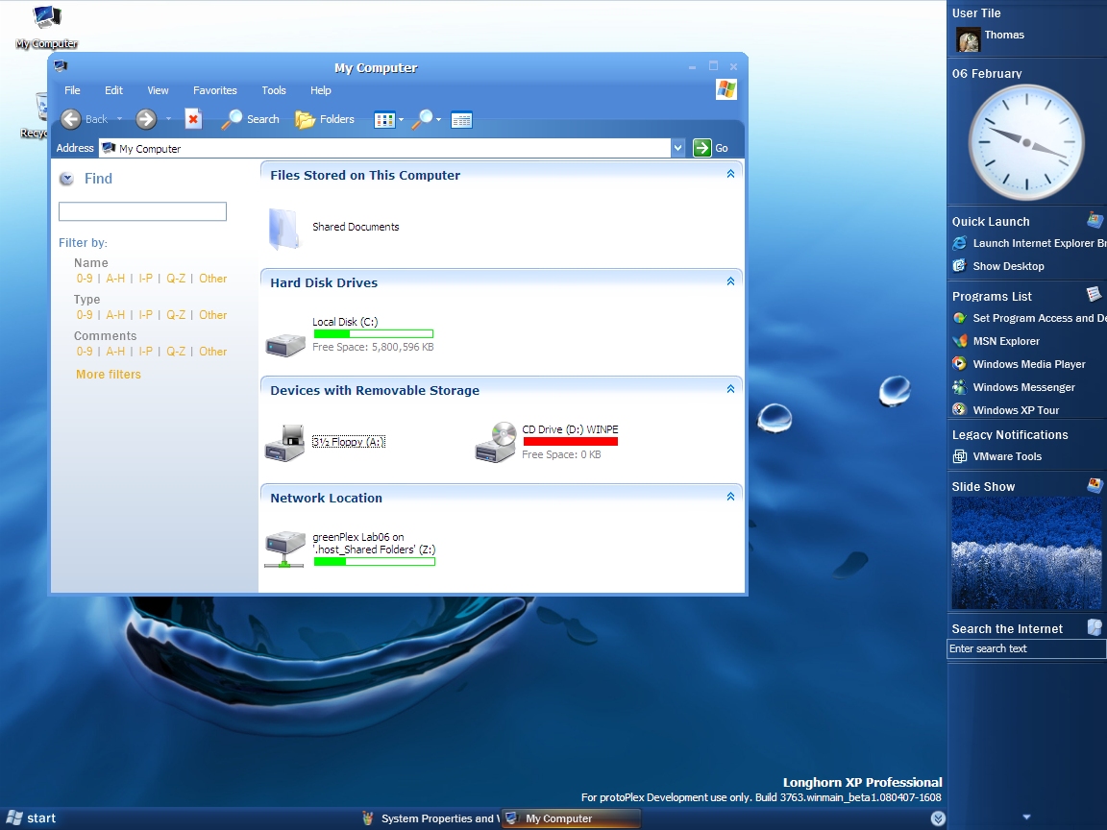Click the Quick Launch header icon
1107x830 pixels.
tap(1095, 220)
